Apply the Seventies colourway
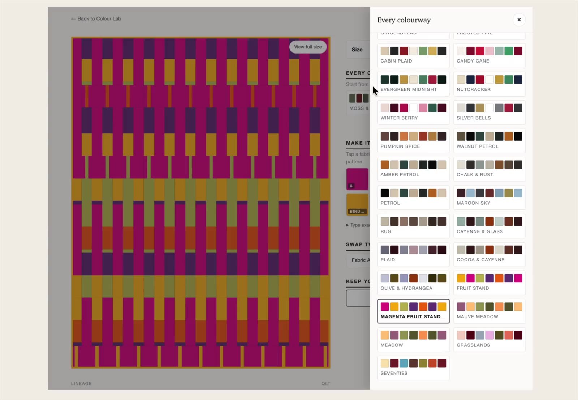 [x=413, y=368]
